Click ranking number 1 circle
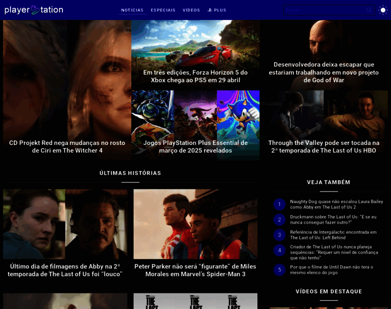This screenshot has width=391, height=309. tap(279, 204)
